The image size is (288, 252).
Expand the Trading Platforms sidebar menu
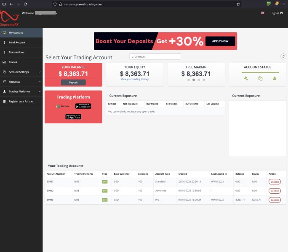(21, 91)
